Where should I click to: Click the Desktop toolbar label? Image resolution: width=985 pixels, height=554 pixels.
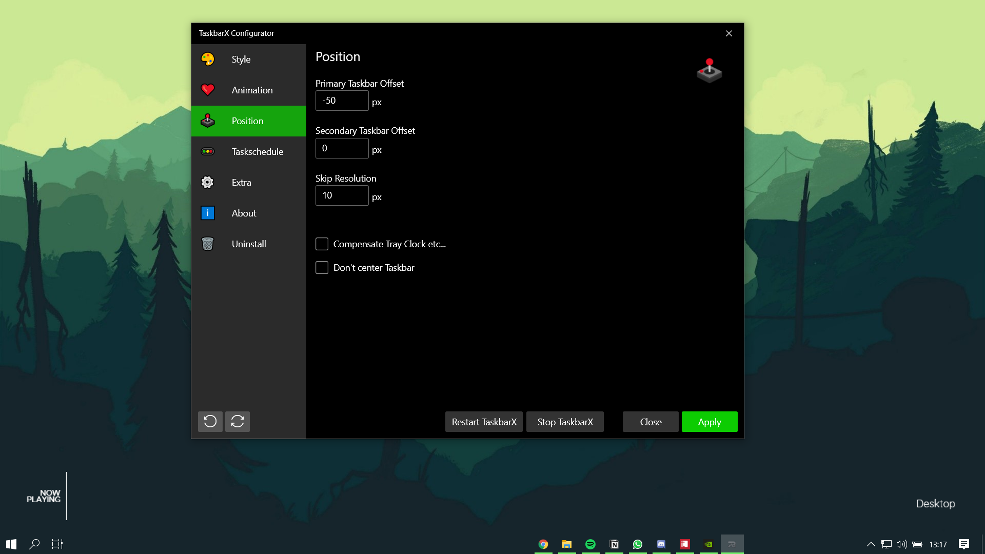(x=936, y=504)
